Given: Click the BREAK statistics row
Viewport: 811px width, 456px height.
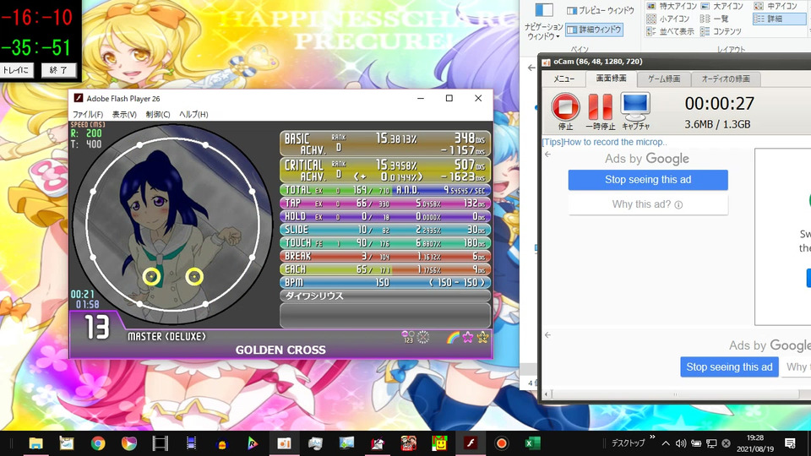Looking at the screenshot, I should point(385,256).
